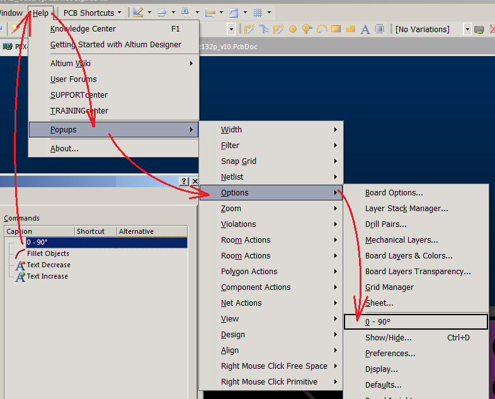This screenshot has height=399, width=495.
Task: Choose Preferences... in Options submenu
Action: [x=416, y=354]
